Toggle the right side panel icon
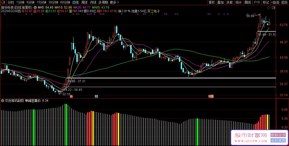The height and width of the screenshot is (146, 289). tap(273, 7)
